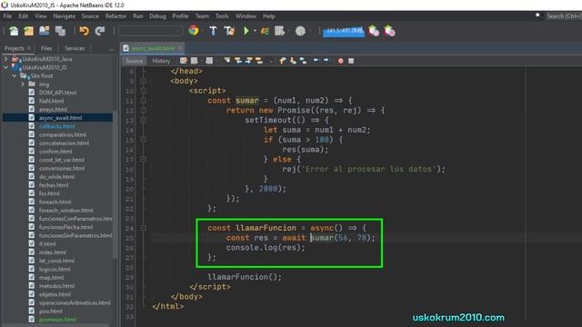Toggle Highlight Search in editor toolbar

point(258,61)
